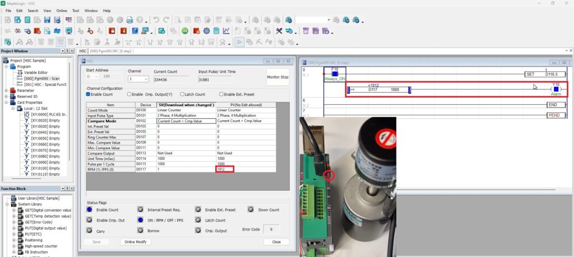
Task: Click the Undo arrow in toolbar
Action: [155, 20]
